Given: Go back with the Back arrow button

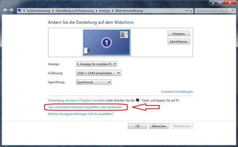Looking at the screenshot, I should (x=5, y=11).
